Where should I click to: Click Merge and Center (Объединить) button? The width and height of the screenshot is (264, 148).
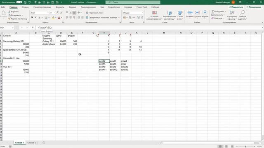(101, 17)
